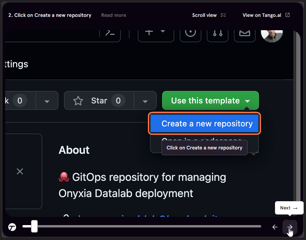This screenshot has width=306, height=240.
Task: Dismiss the panel with the X icon
Action: coord(20,171)
